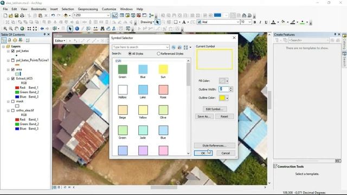The width and height of the screenshot is (347, 195).
Task: Select the Referenced Styles radio button
Action: pos(158,54)
